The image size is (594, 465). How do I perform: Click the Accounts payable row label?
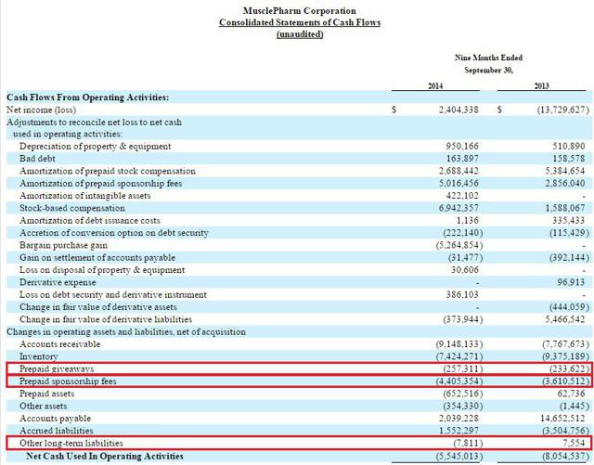click(55, 419)
